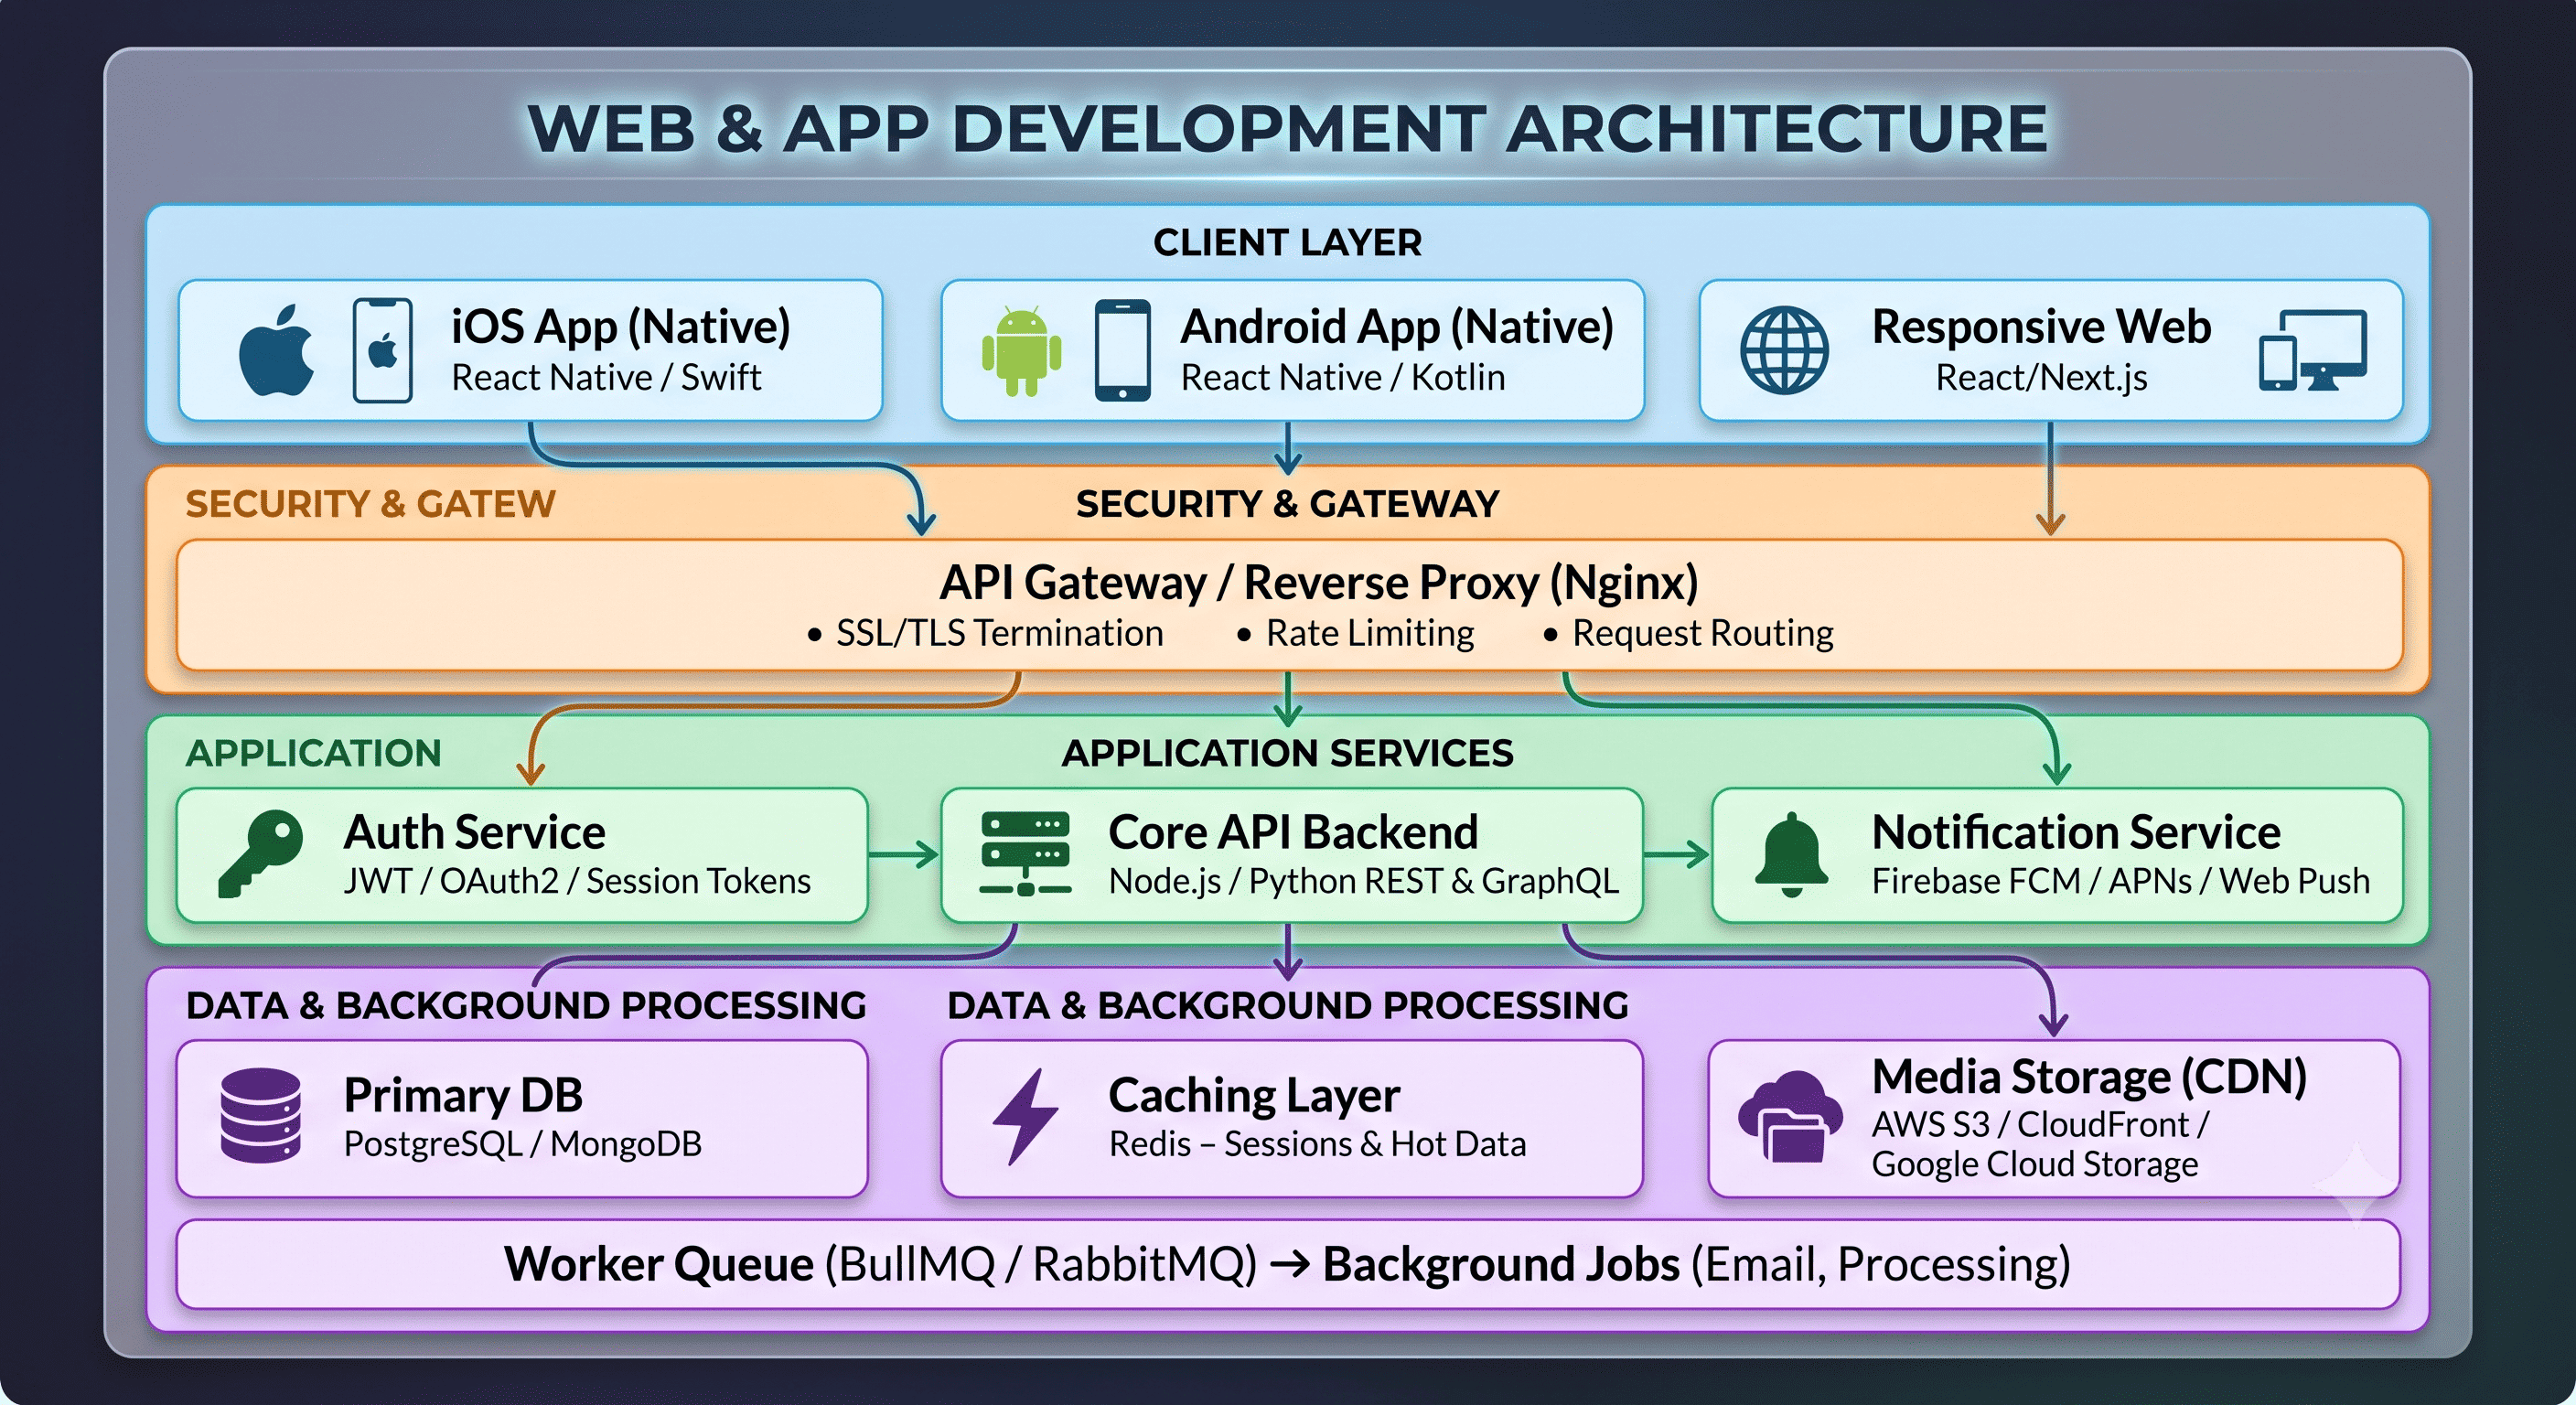
Task: Click React Native / Kotlin subtitle
Action: [1342, 378]
